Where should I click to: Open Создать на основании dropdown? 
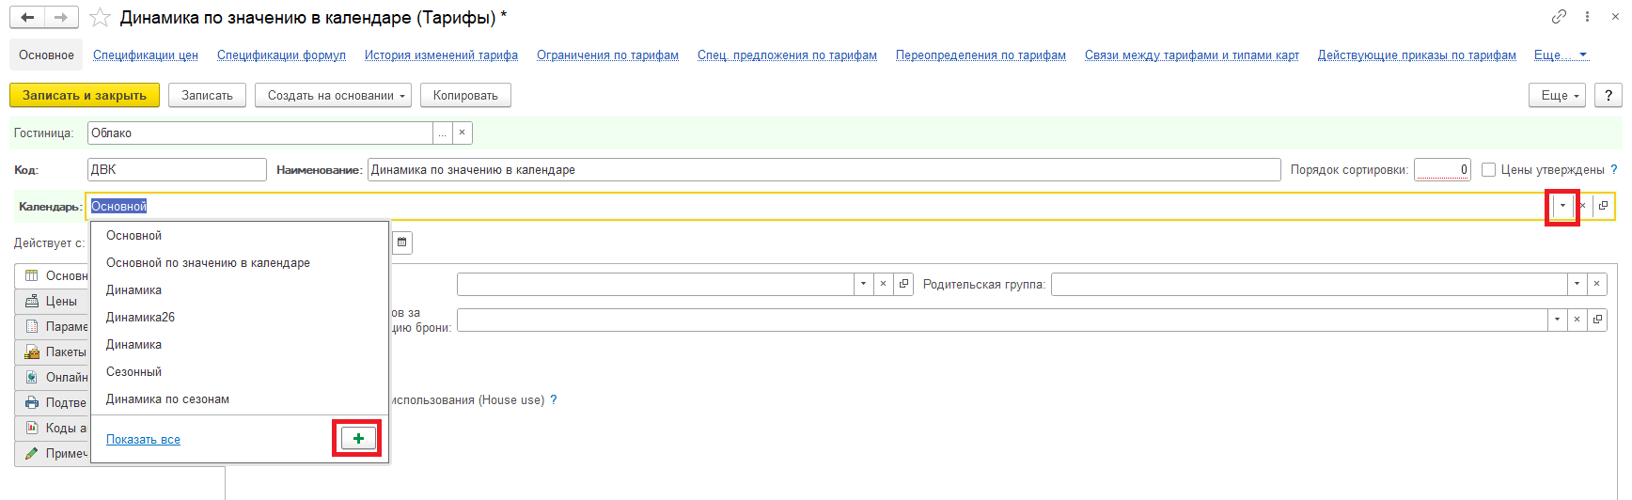coord(333,95)
